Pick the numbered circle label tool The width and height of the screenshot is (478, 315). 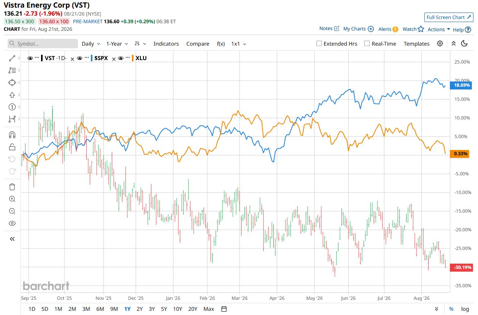(12, 107)
